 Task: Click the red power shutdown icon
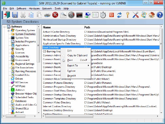111,15
